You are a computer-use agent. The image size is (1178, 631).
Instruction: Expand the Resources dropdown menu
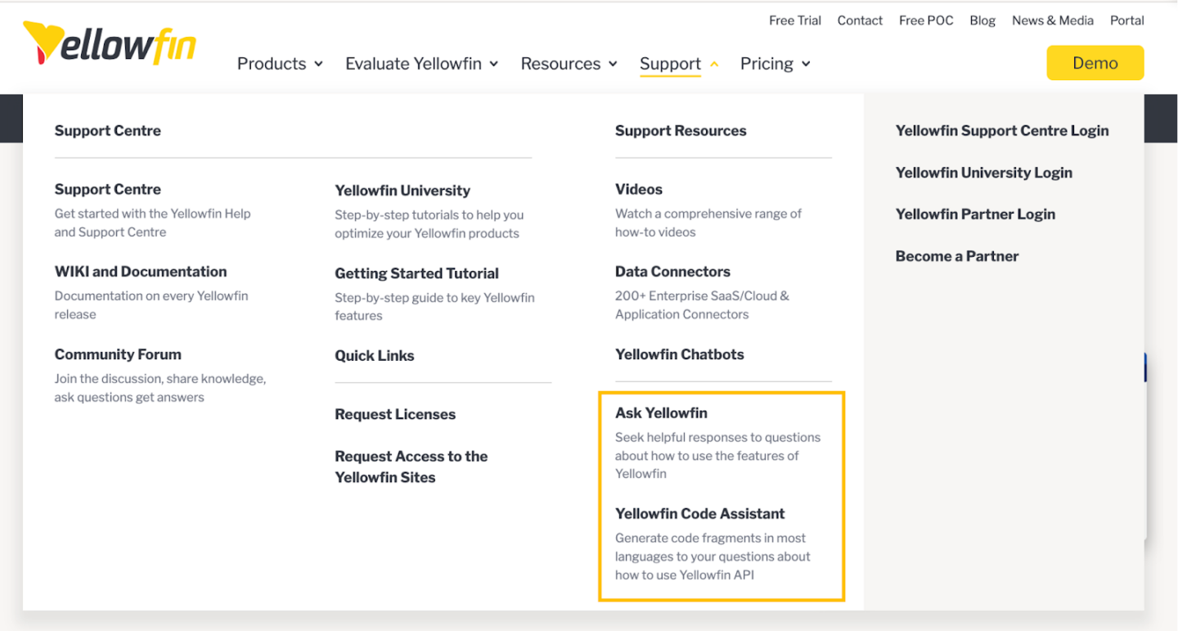pyautogui.click(x=569, y=63)
